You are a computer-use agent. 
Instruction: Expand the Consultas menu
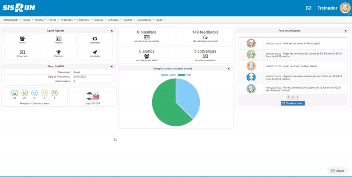point(115,20)
